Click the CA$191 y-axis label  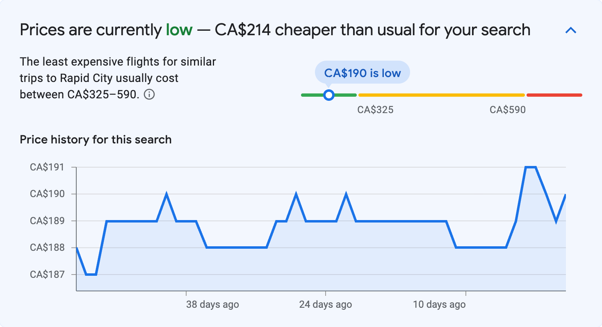click(x=47, y=167)
